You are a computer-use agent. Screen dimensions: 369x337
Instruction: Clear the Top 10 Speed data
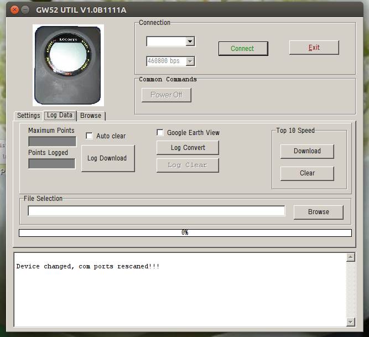coord(307,173)
